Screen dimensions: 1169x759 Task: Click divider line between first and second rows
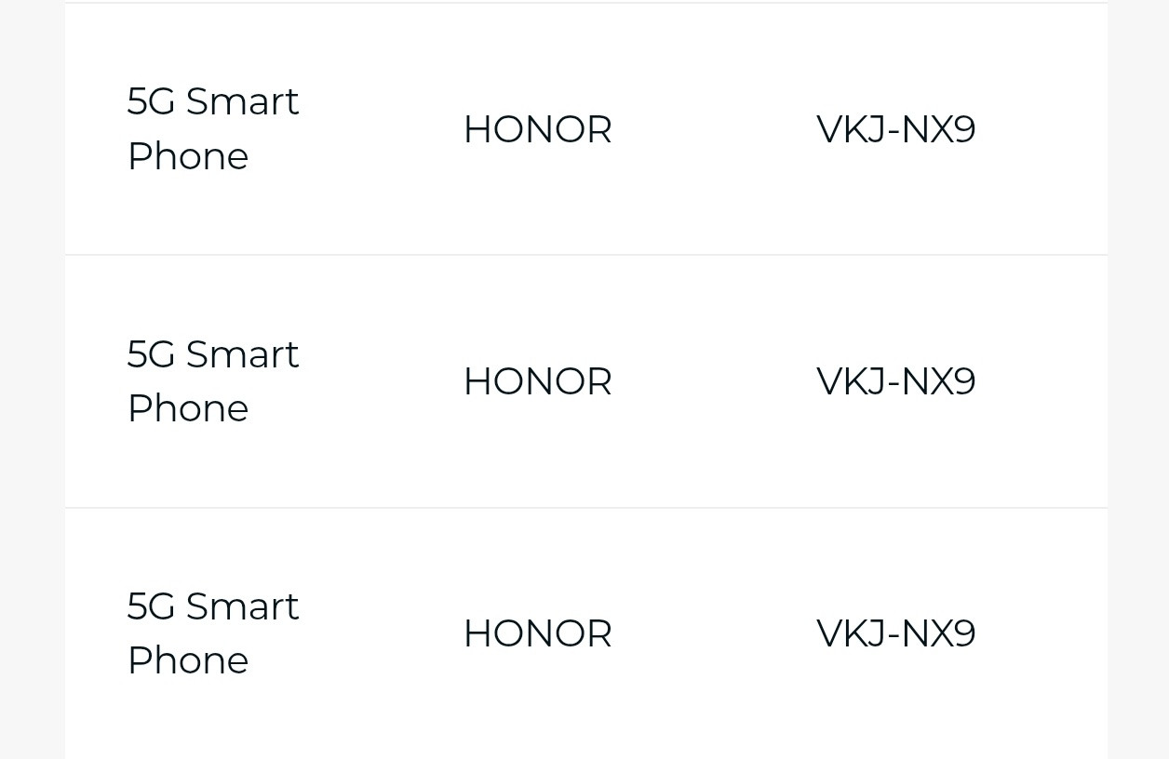pos(586,255)
